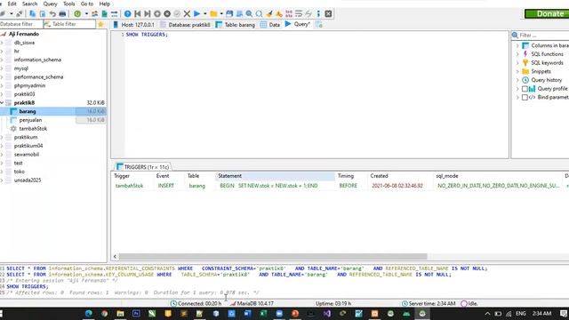The width and height of the screenshot is (569, 320).
Task: Click the helpers Filter input box
Action: pos(543,36)
